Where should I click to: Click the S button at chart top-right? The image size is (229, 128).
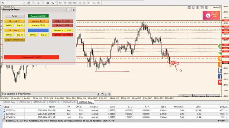tap(198, 7)
